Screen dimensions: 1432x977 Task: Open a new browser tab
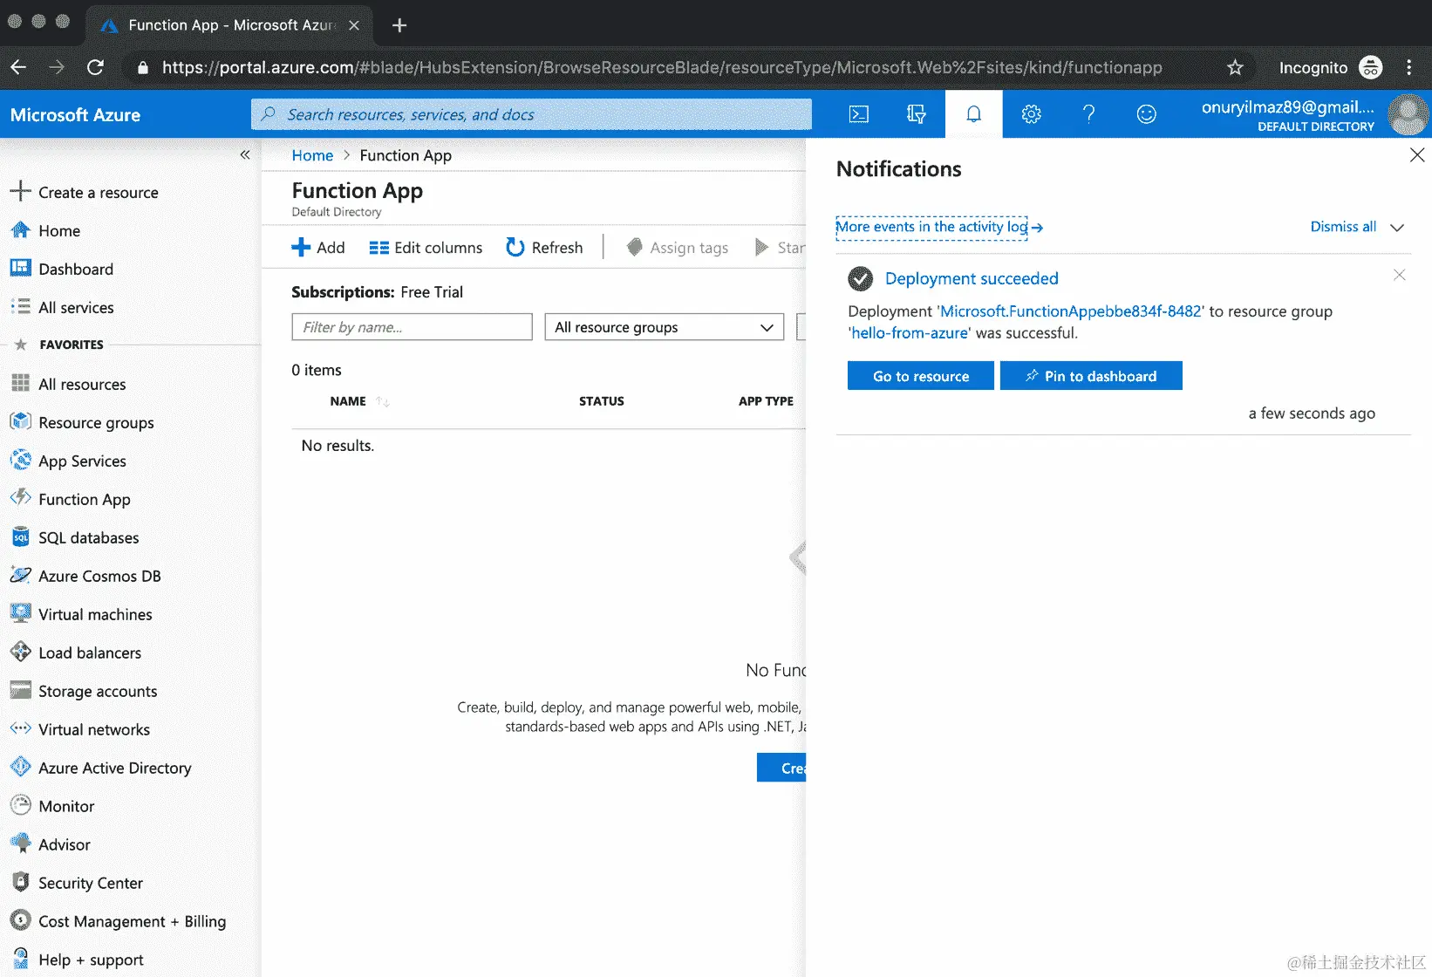[x=399, y=25]
